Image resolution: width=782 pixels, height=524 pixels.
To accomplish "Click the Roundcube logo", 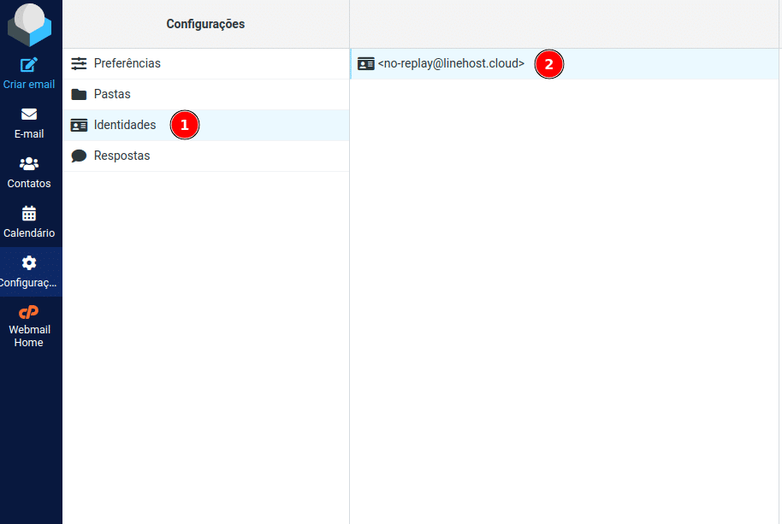I will coord(29,24).
